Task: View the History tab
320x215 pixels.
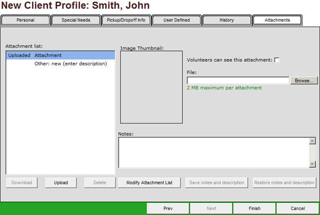Action: point(227,20)
